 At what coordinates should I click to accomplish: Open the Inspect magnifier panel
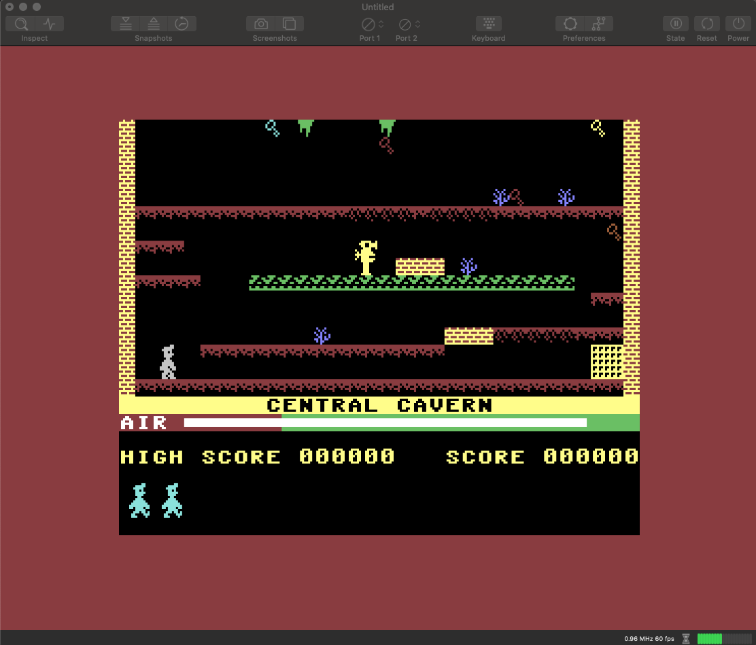21,24
